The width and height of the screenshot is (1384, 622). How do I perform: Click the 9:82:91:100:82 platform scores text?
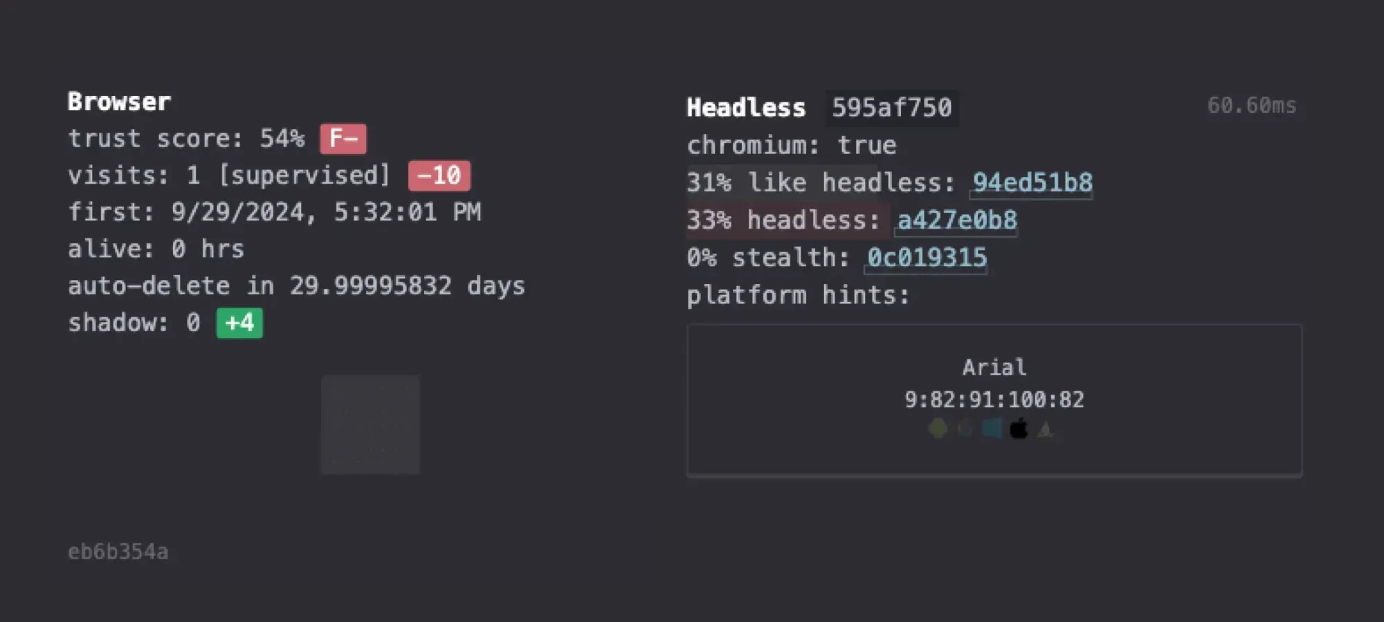pos(994,399)
